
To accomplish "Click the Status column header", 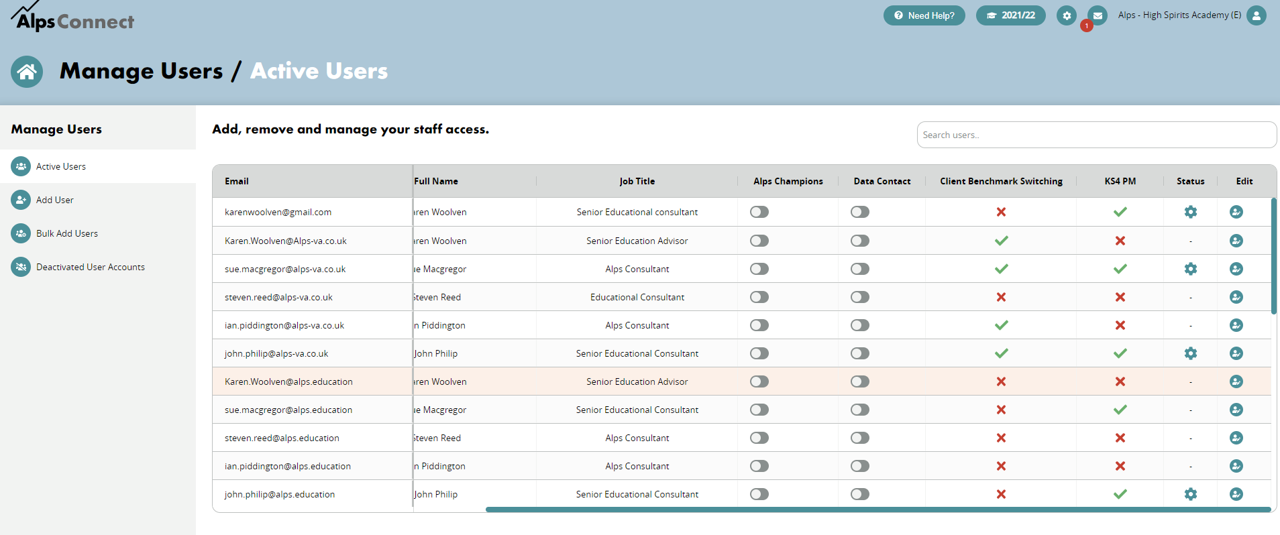I will click(x=1191, y=181).
